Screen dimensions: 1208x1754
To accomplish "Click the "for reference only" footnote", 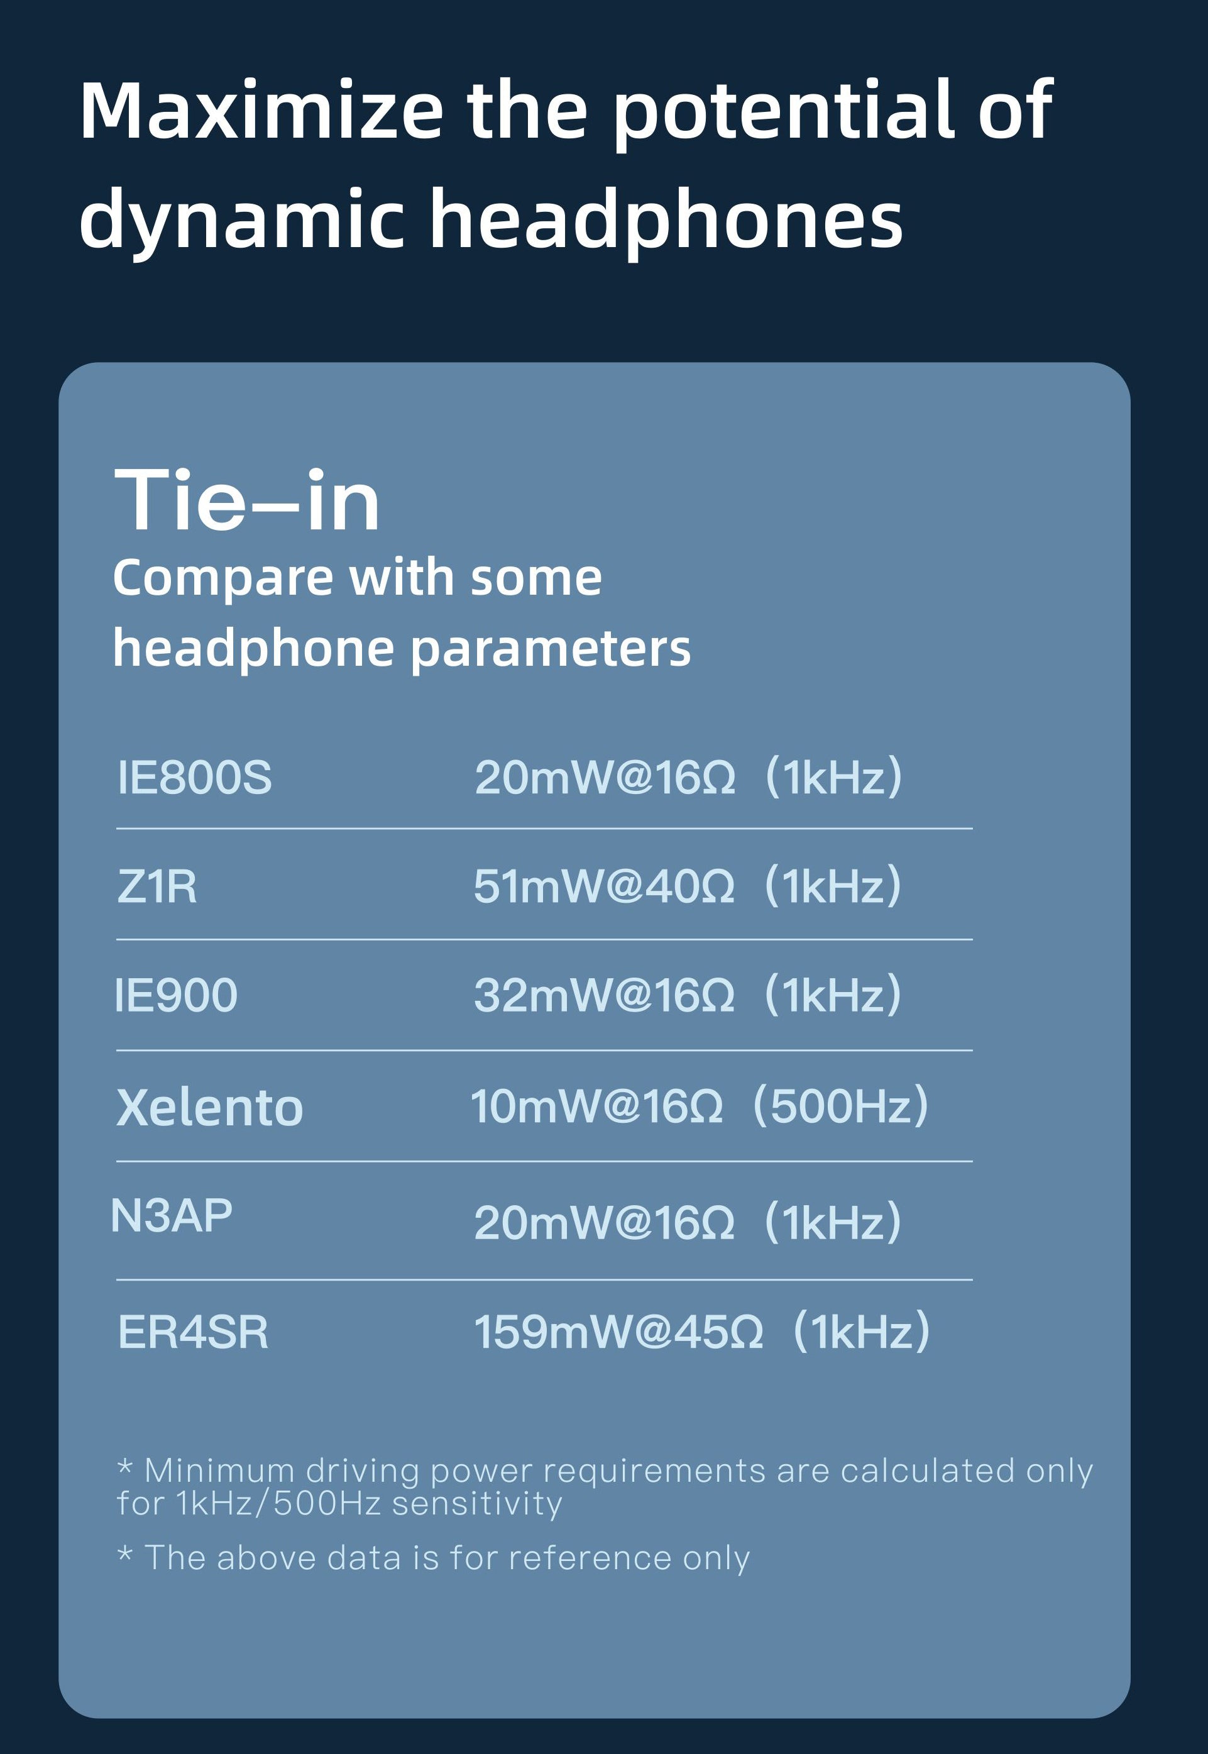I will point(433,1558).
